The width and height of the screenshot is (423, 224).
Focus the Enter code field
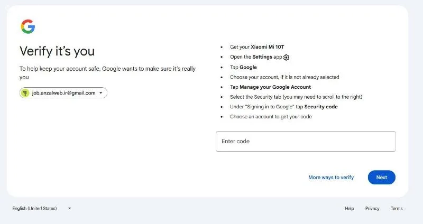306,142
